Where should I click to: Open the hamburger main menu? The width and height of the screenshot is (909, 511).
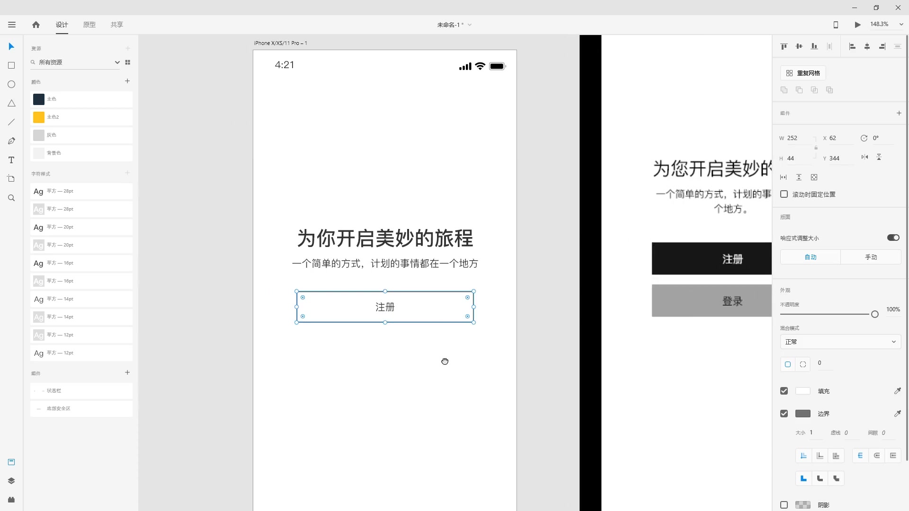pyautogui.click(x=12, y=25)
